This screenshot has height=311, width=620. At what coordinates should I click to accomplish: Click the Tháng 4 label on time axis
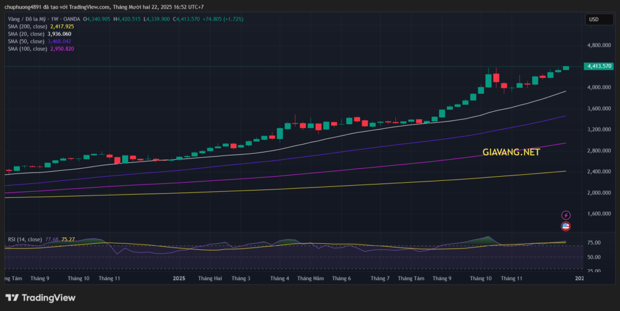pos(280,278)
